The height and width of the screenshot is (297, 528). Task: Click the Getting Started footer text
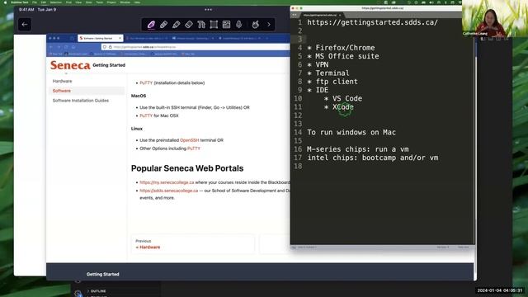pyautogui.click(x=102, y=274)
